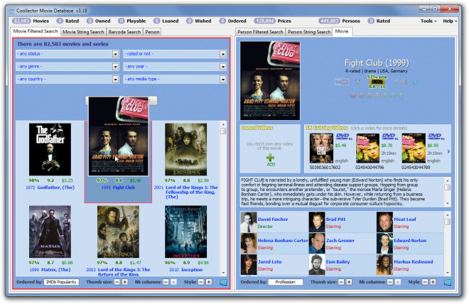
Task: Open Edward Norton's person link
Action: click(x=410, y=240)
